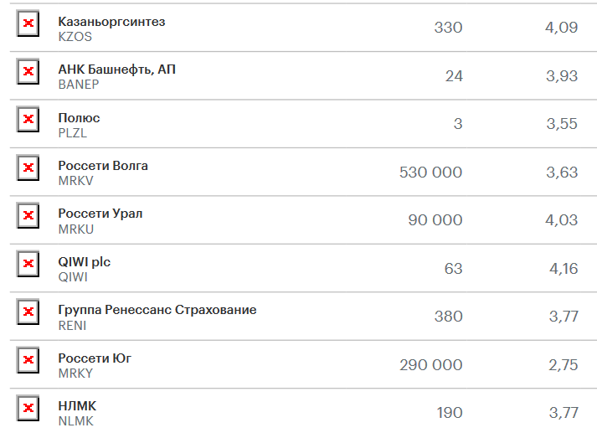Click the NLMK ticker label

(x=75, y=421)
